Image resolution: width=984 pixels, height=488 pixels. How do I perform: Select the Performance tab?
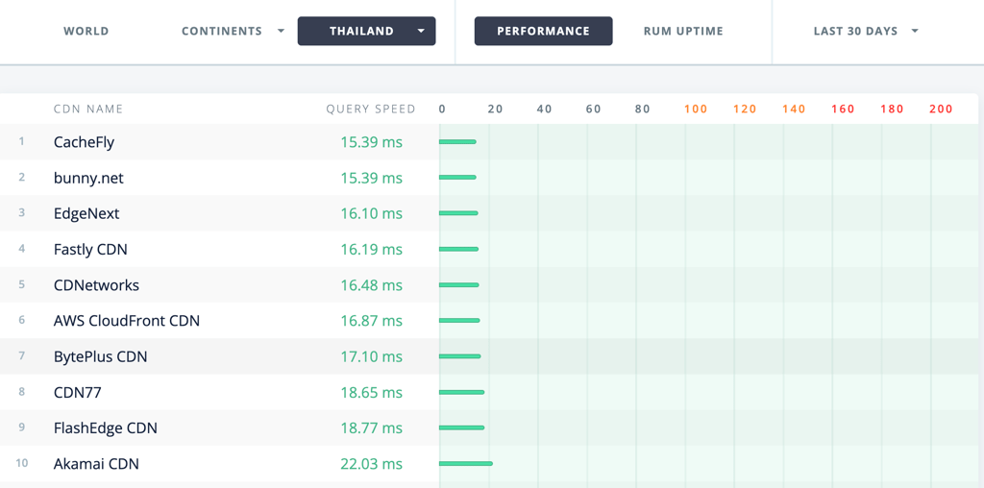click(x=544, y=32)
